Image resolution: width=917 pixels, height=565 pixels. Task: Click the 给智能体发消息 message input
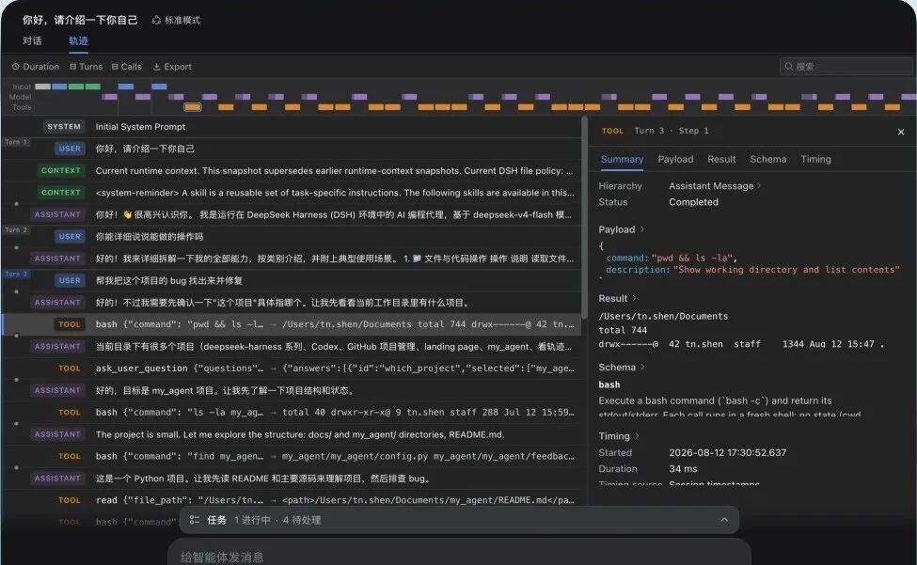459,557
